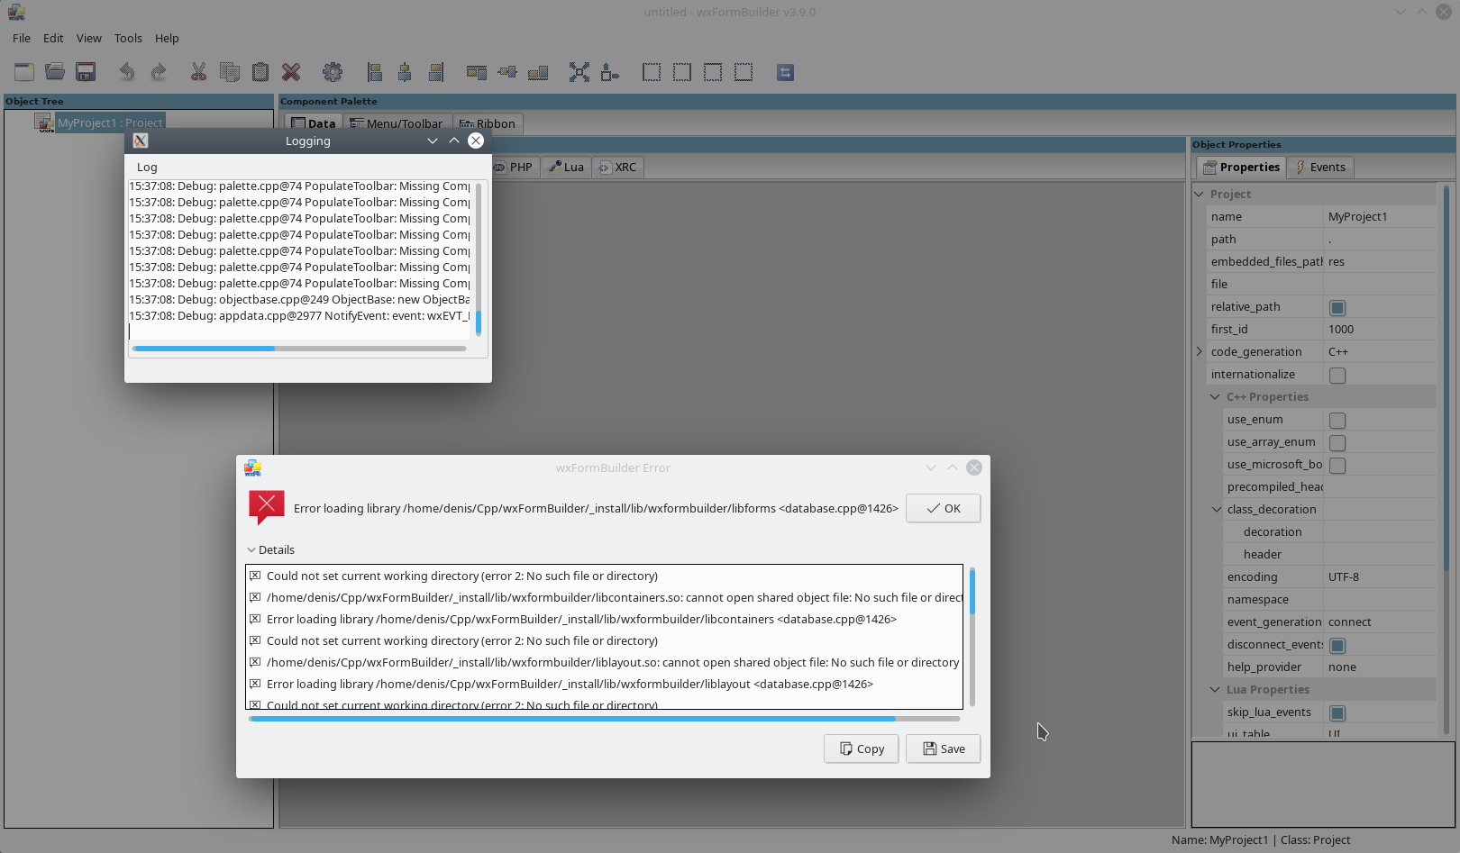Image resolution: width=1460 pixels, height=853 pixels.
Task: Click the Paste icon on the toolbar
Action: click(260, 72)
